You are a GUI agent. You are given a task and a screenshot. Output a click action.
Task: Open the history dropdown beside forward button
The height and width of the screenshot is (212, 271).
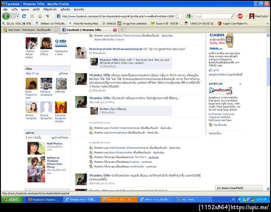18,16
